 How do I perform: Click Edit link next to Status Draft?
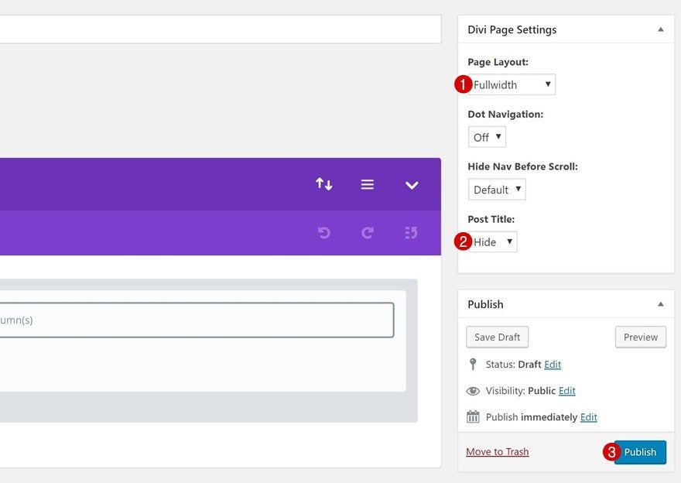[x=553, y=365]
